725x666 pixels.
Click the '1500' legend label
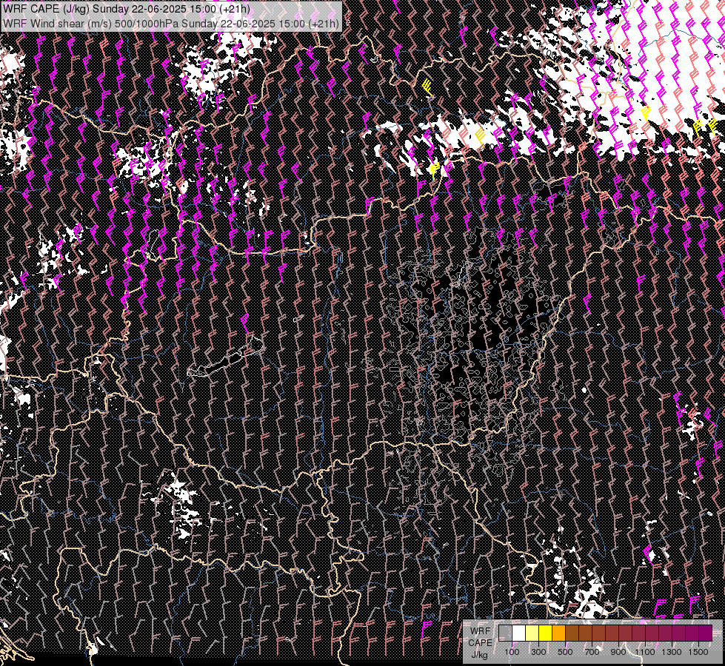698,652
